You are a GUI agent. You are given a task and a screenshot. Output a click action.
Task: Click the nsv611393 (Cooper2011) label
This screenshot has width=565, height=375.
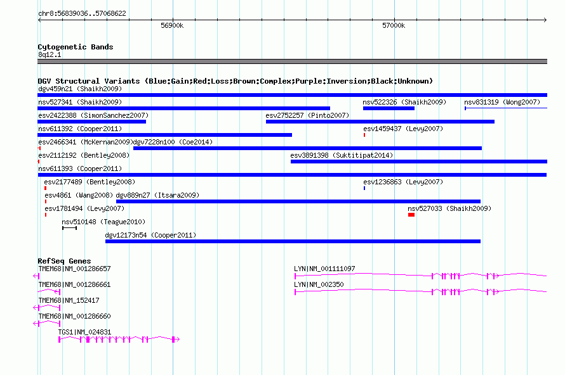[x=80, y=168]
